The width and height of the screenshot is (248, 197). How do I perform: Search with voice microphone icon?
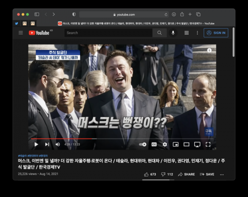[173, 33]
